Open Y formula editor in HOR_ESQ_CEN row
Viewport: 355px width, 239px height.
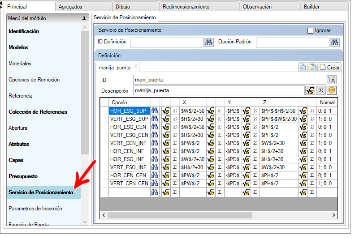click(x=211, y=127)
